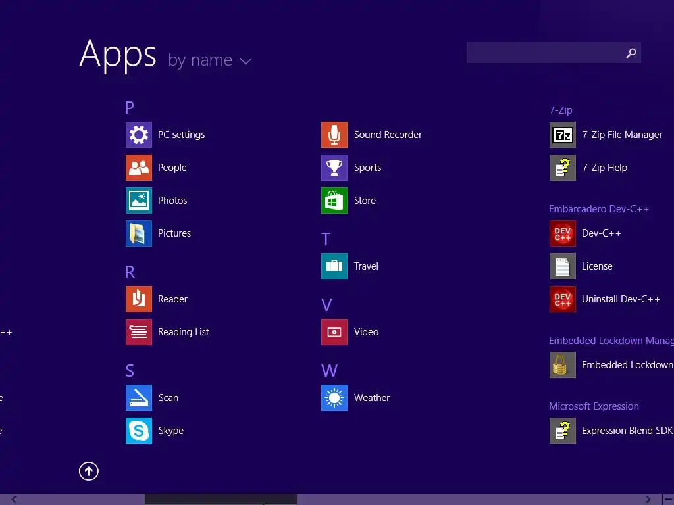
Task: Click the scrollbar left arrow
Action: [14, 500]
